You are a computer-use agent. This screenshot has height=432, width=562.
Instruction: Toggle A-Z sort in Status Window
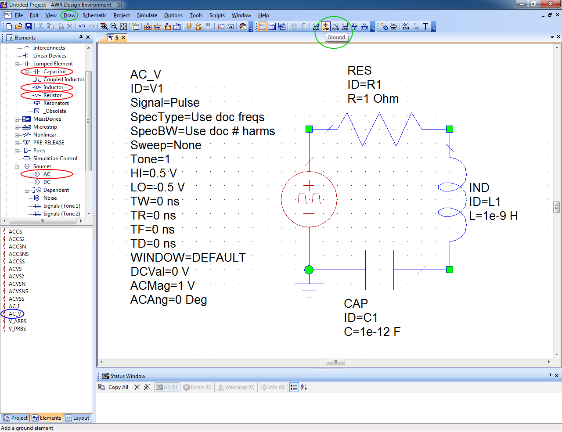click(x=303, y=387)
